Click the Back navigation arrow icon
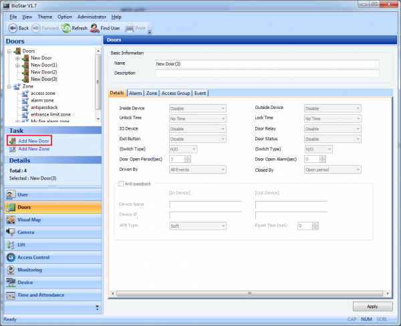Screen dimensions: 401x326 click(13, 28)
